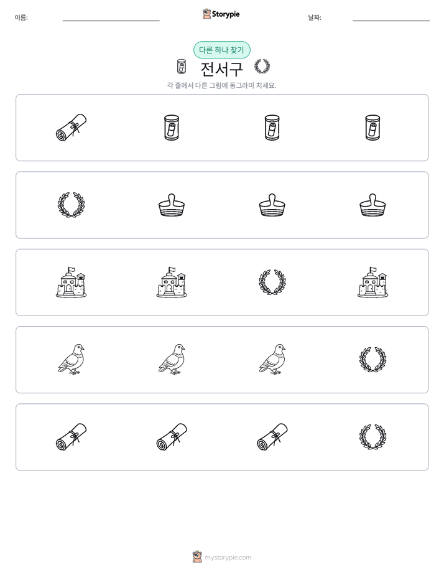Click the last canister in the first row
The width and height of the screenshot is (444, 575).
372,128
